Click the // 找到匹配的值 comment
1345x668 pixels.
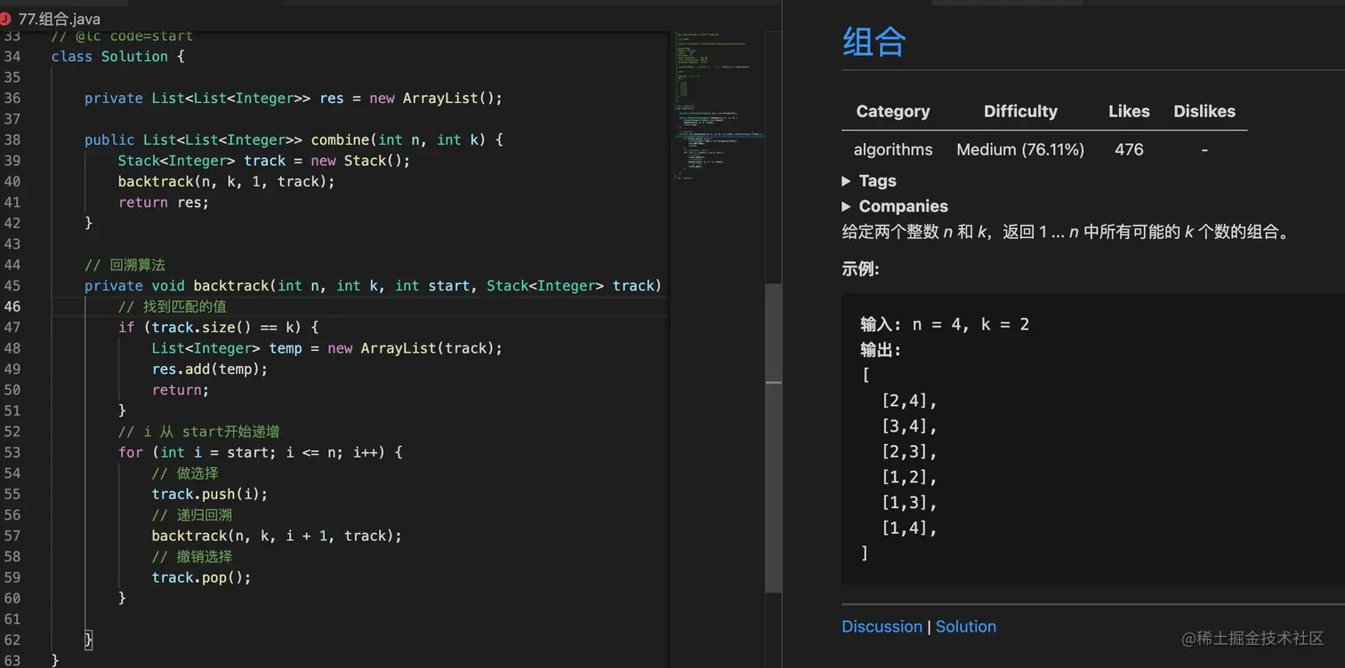coord(173,307)
